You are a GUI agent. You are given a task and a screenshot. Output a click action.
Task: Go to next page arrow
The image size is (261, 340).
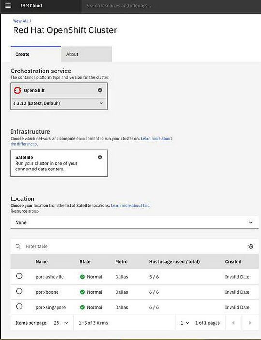point(250,323)
